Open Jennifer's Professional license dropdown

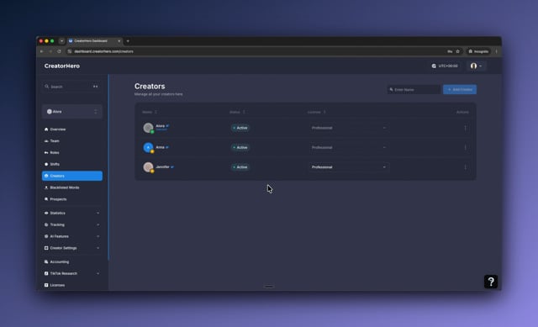point(348,167)
